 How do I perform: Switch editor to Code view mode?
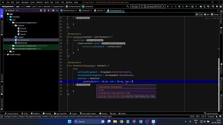[199, 14]
